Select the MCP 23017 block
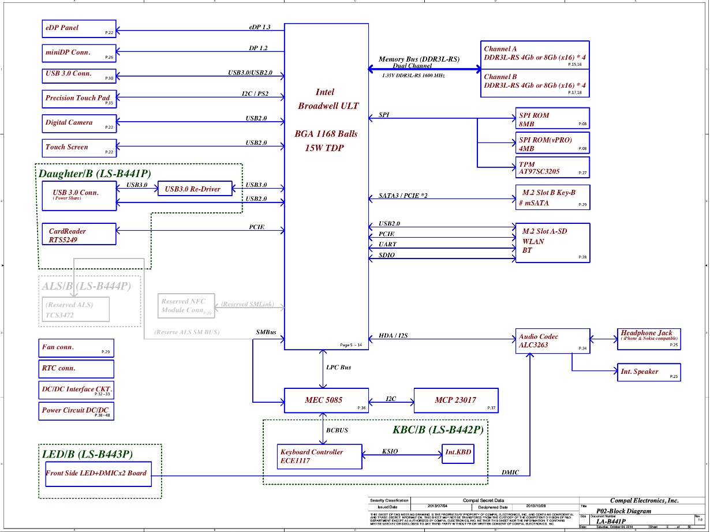The width and height of the screenshot is (710, 532). click(455, 401)
